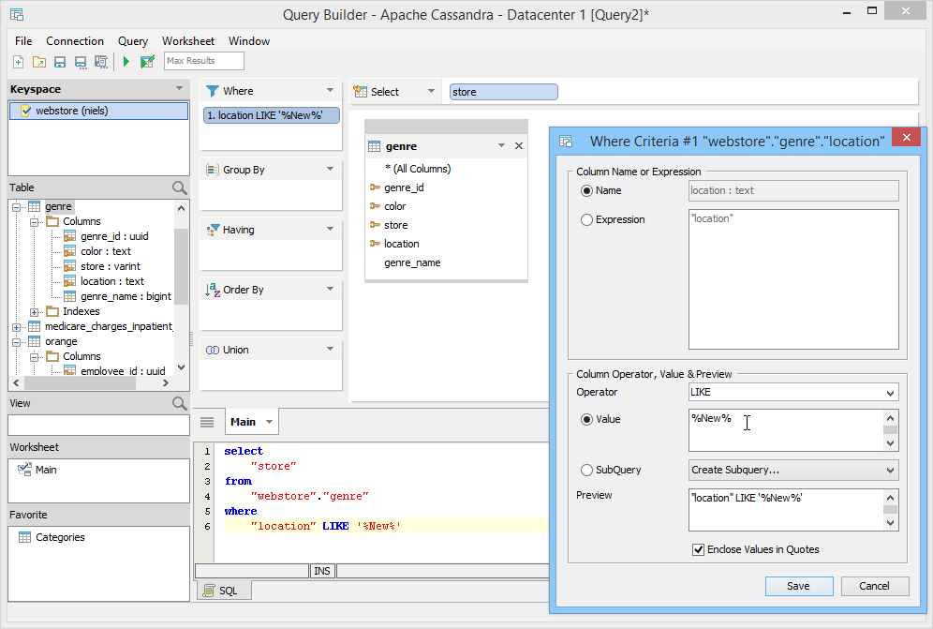
Task: Open the File menu
Action: pyautogui.click(x=23, y=41)
